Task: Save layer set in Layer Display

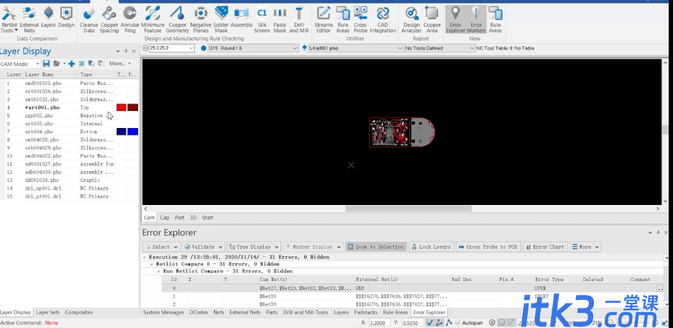Action: (46, 63)
